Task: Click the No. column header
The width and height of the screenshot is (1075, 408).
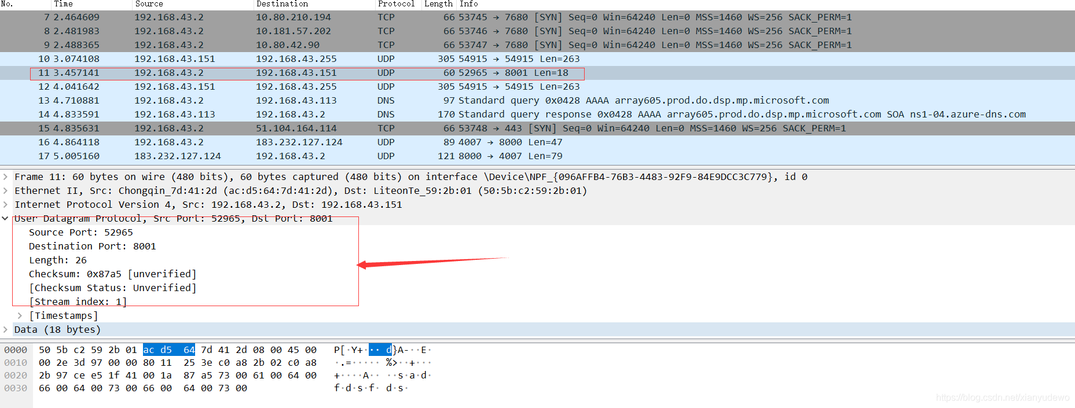Action: pos(7,4)
